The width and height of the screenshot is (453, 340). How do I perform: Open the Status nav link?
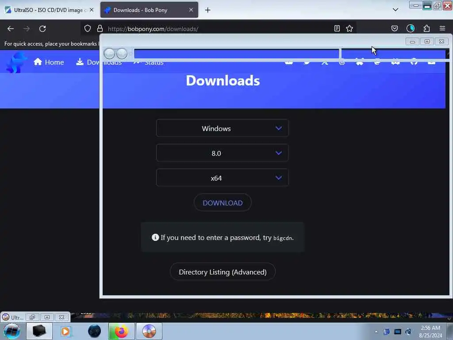149,62
